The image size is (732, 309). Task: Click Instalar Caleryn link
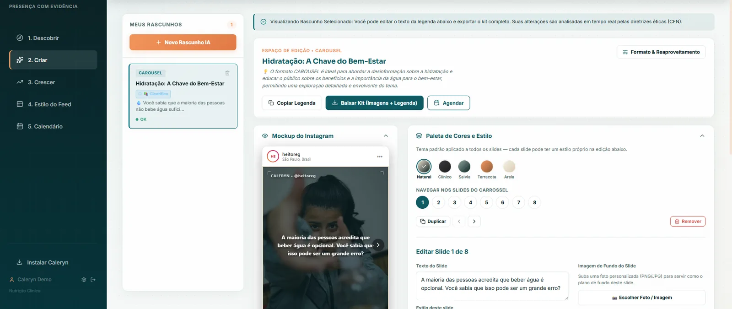pos(43,262)
